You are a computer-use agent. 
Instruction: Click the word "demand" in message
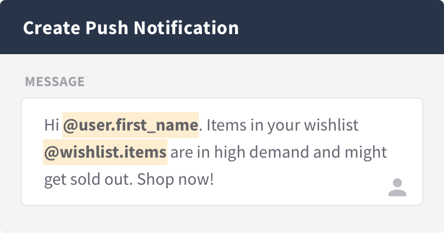pyautogui.click(x=279, y=152)
